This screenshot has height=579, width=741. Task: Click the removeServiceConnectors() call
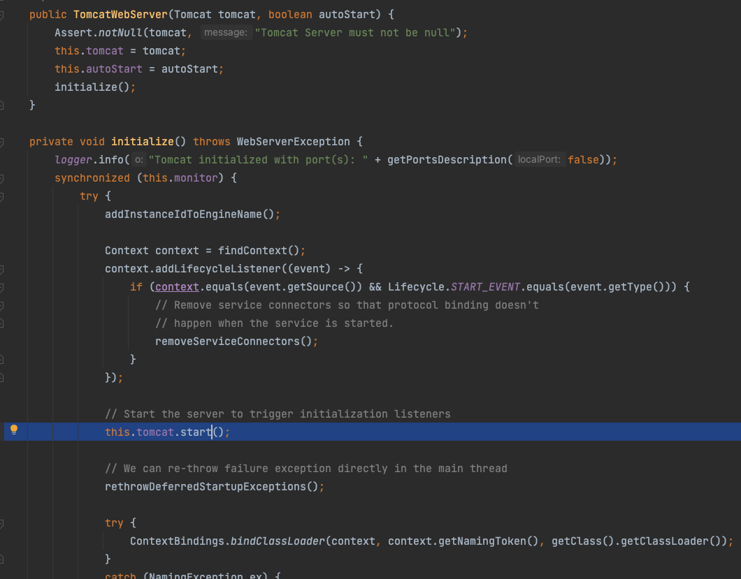pyautogui.click(x=233, y=341)
